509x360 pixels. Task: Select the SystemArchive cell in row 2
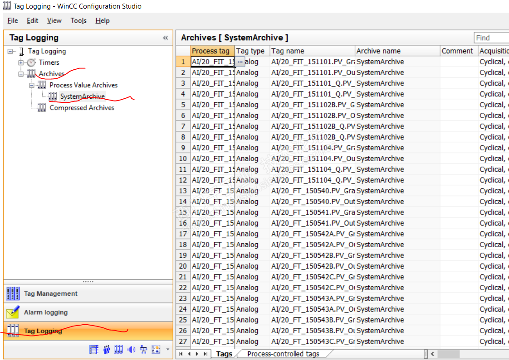(398, 72)
